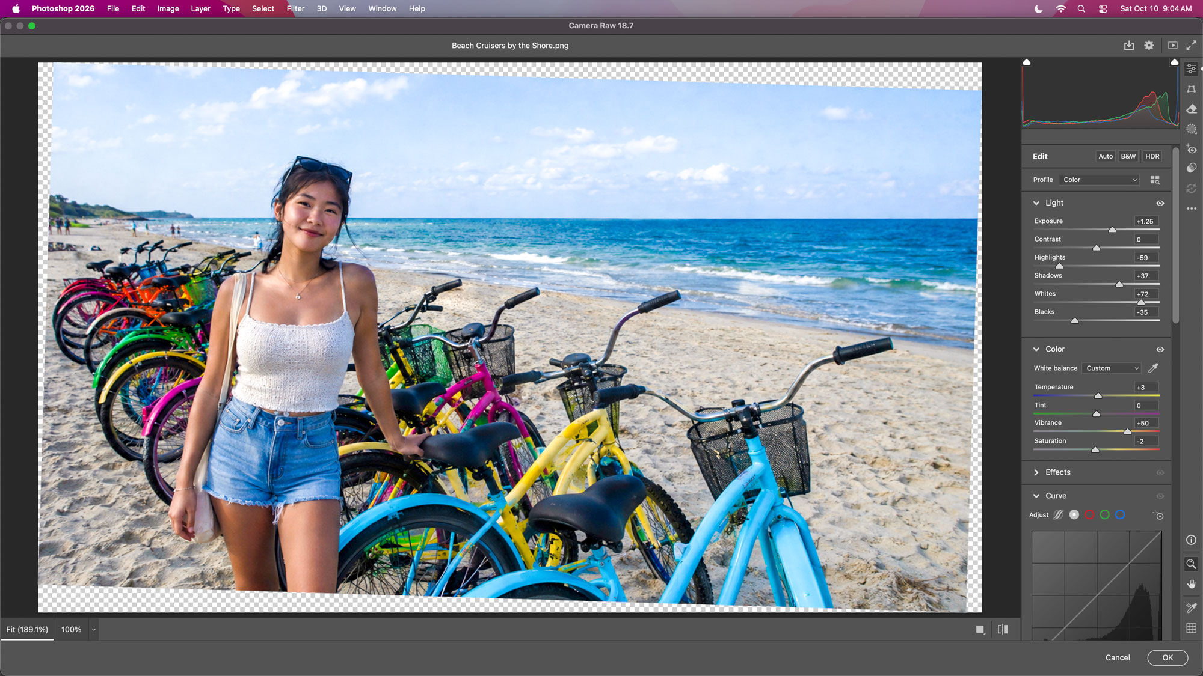Click the targeted adjustment tool in Curve
This screenshot has height=676, width=1203.
[x=1158, y=515]
